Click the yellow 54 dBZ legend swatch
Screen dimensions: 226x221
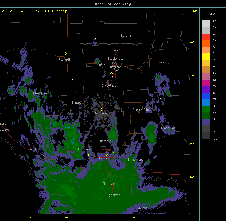pyautogui.click(x=206, y=56)
